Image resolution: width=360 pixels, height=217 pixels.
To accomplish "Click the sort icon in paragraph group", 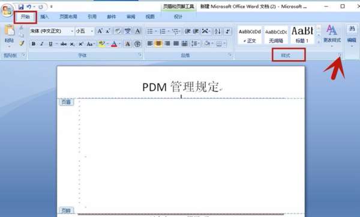I will point(218,31).
